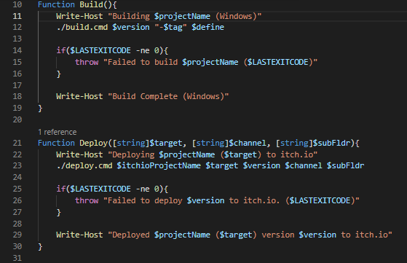Position the cursor on '"-$tag"' string on line 12

170,27
